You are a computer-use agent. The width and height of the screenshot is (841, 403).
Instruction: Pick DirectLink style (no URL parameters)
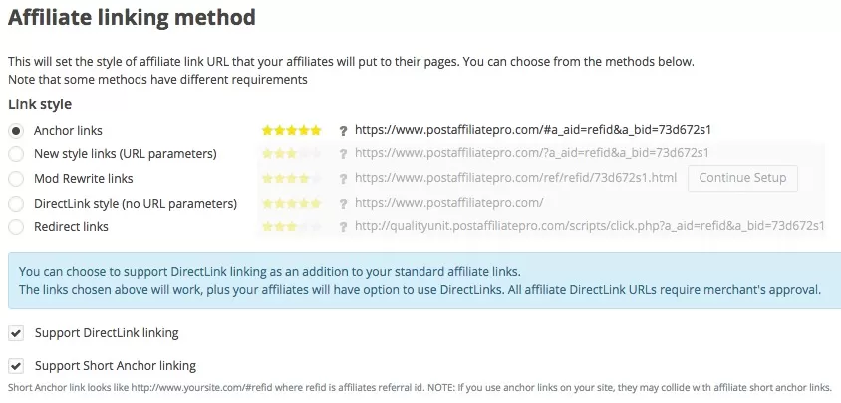click(x=16, y=203)
